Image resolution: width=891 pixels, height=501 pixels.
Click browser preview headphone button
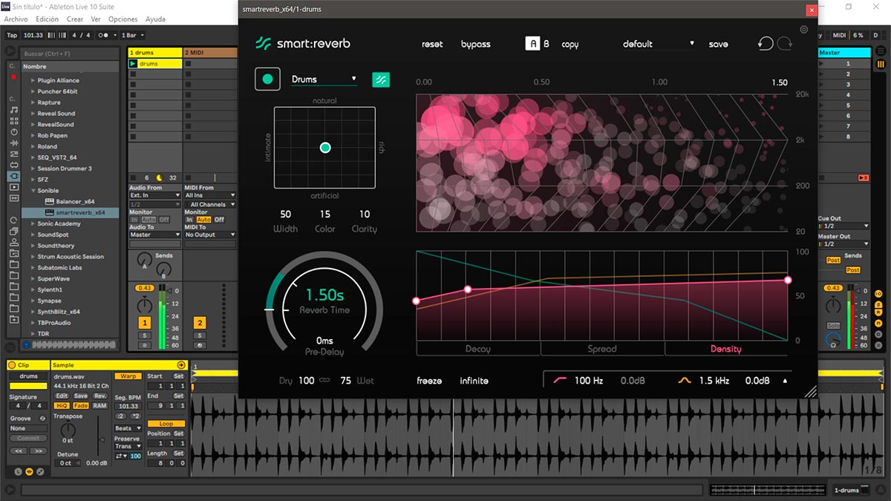tap(26, 344)
